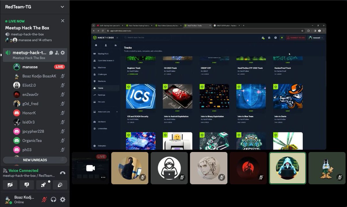Launch an activity with the rocket button
Image resolution: width=347 pixels, height=207 pixels.
[43, 185]
